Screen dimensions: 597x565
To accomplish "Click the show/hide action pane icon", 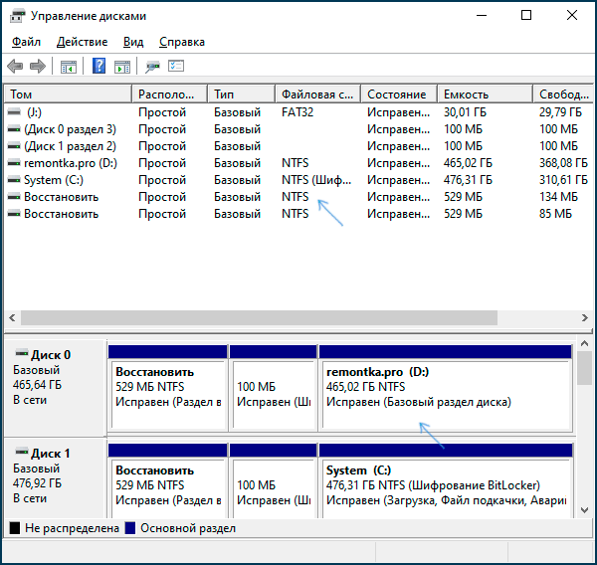I will click(x=121, y=67).
